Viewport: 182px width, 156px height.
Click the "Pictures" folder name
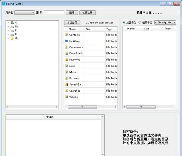(x=74, y=78)
